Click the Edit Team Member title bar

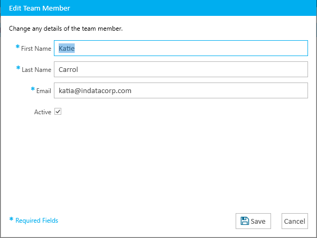tap(158, 8)
